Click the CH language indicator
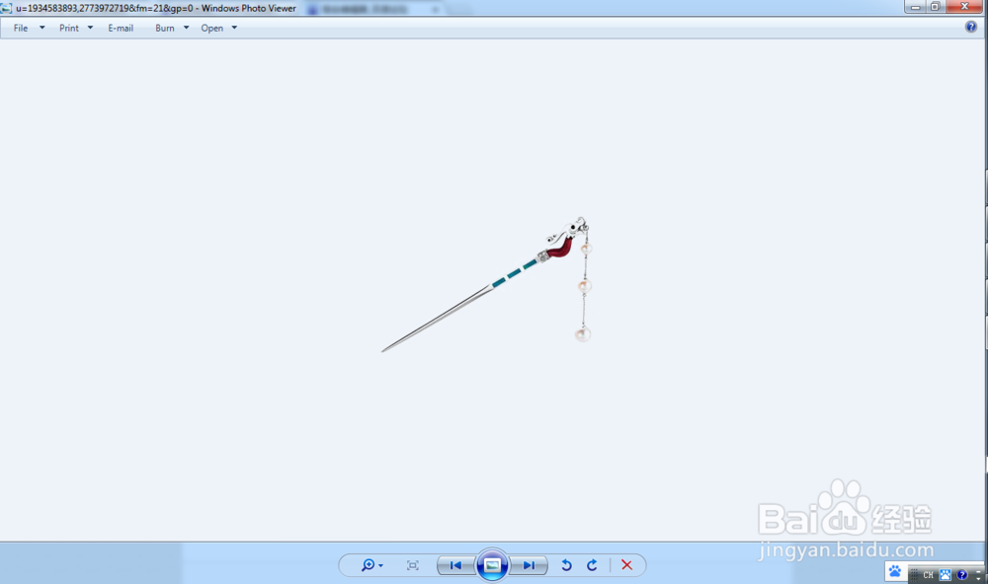 tap(928, 574)
